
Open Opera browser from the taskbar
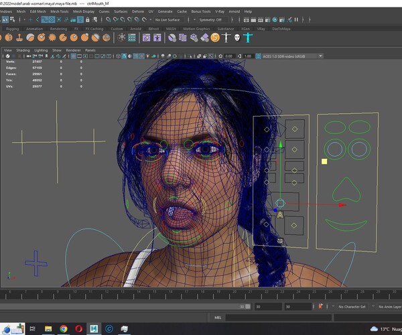click(x=78, y=328)
